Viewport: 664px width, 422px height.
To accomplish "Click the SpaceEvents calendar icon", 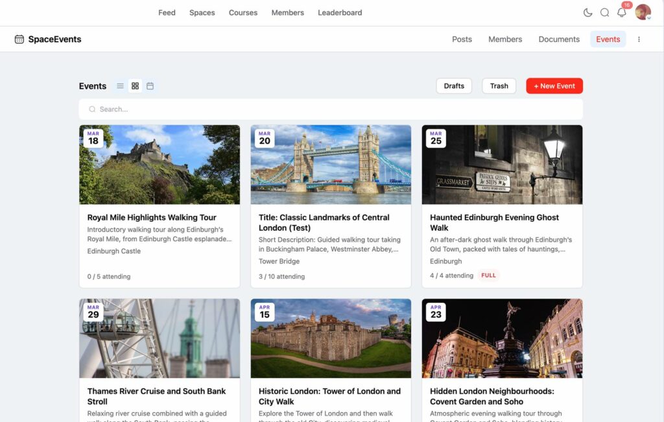I will click(x=19, y=40).
